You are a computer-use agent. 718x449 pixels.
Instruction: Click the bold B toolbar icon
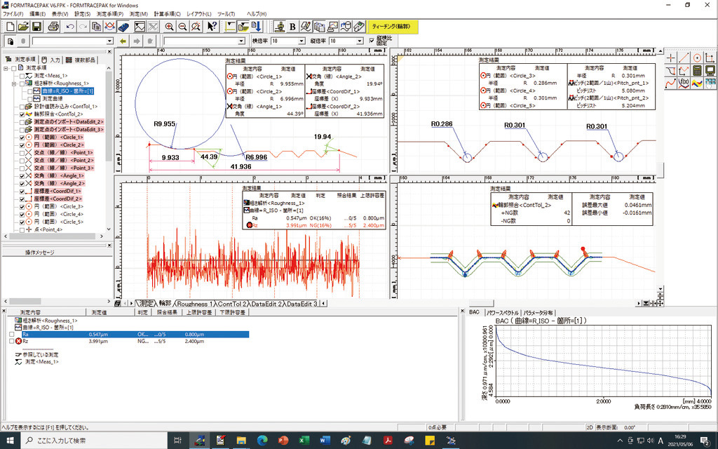point(292,27)
